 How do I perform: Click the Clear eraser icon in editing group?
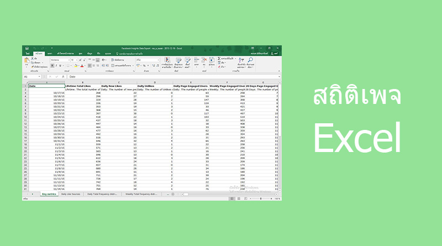tap(219, 67)
